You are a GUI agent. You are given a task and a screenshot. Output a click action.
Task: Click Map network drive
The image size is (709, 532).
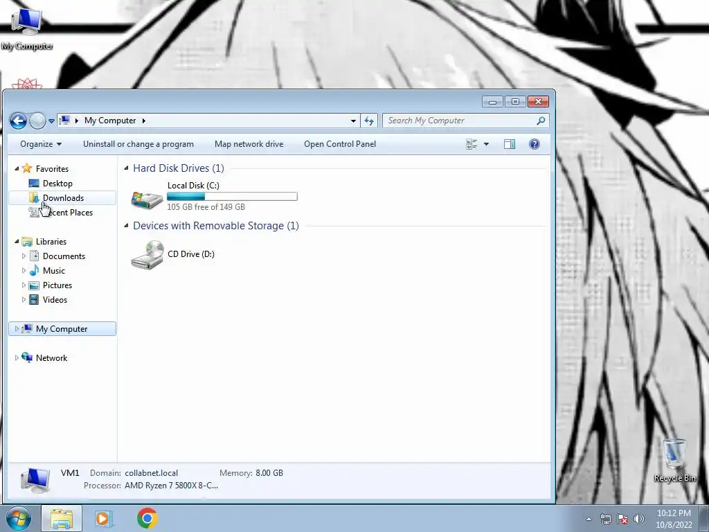[x=249, y=144]
